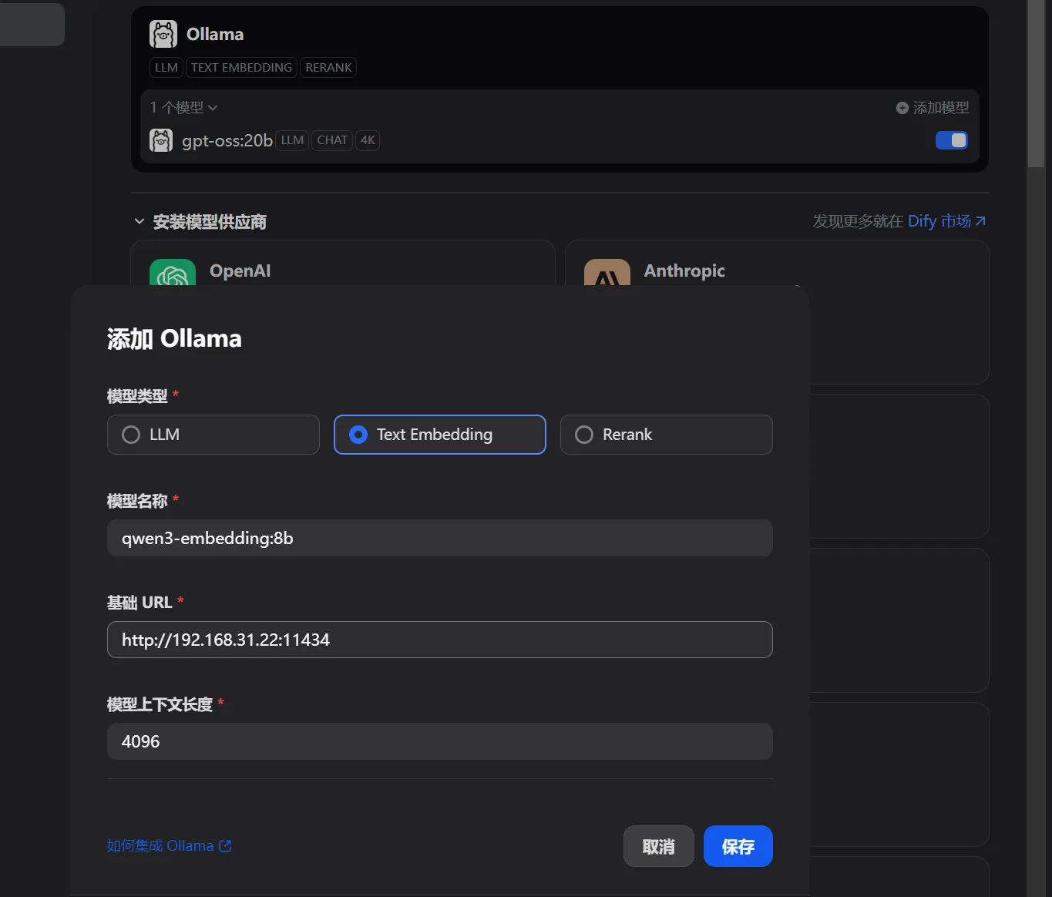Click the Anthropic logo icon
Image resolution: width=1052 pixels, height=897 pixels.
[607, 274]
